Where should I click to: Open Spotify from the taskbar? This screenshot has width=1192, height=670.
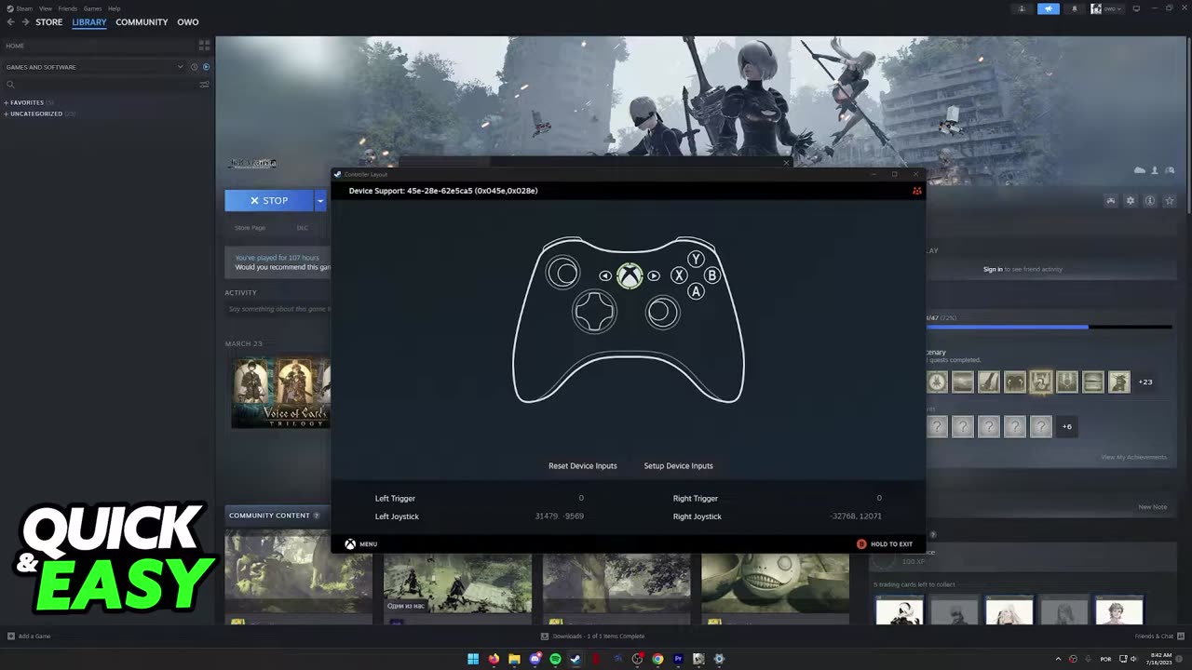click(x=555, y=659)
